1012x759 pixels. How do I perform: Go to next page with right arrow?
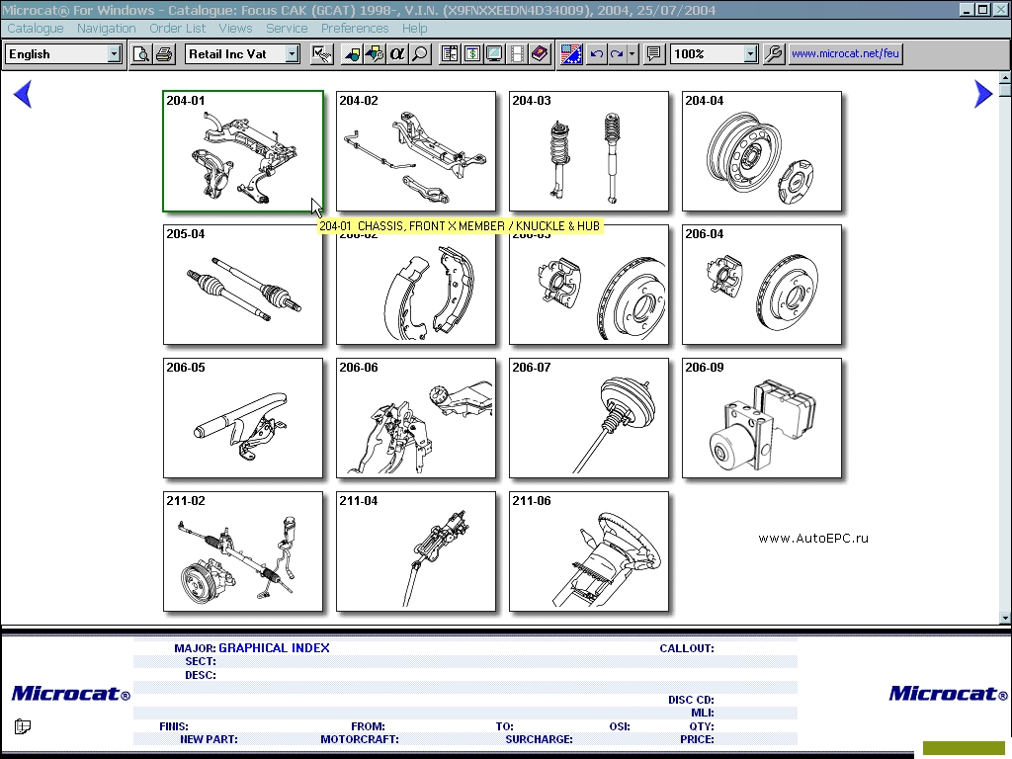(x=983, y=94)
